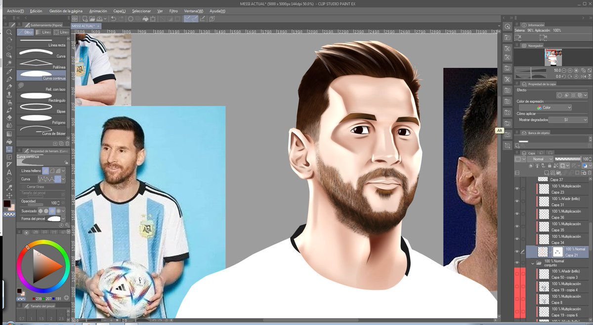Select the Pen tool

[x=9, y=79]
